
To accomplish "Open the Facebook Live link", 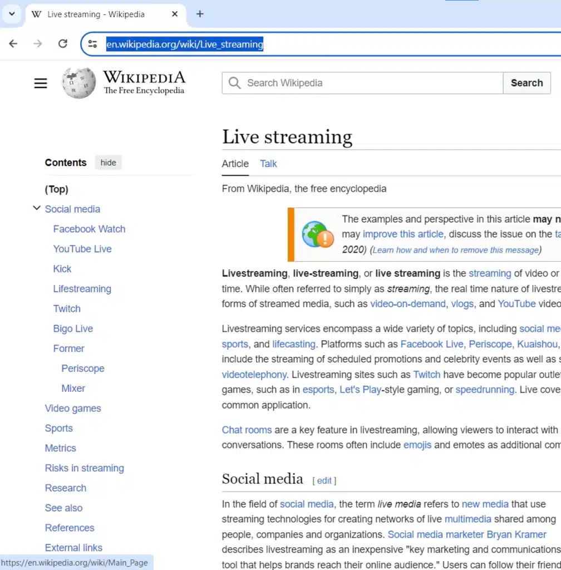I will click(432, 344).
